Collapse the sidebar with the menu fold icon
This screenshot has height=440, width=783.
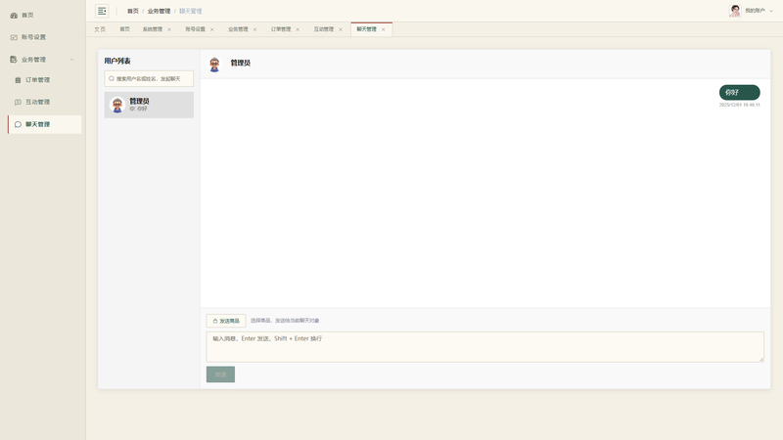click(x=102, y=11)
